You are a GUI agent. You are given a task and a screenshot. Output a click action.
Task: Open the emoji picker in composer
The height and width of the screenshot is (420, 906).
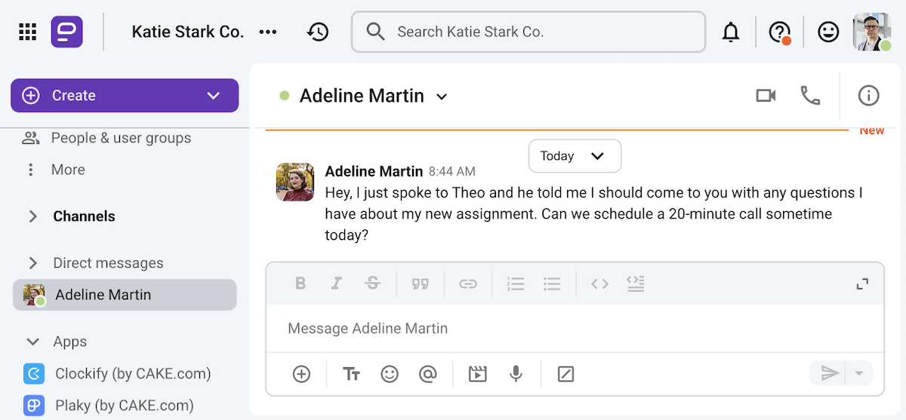point(390,373)
